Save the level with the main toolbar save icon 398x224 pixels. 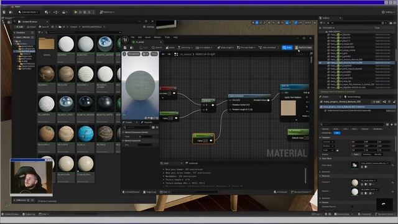click(x=4, y=12)
